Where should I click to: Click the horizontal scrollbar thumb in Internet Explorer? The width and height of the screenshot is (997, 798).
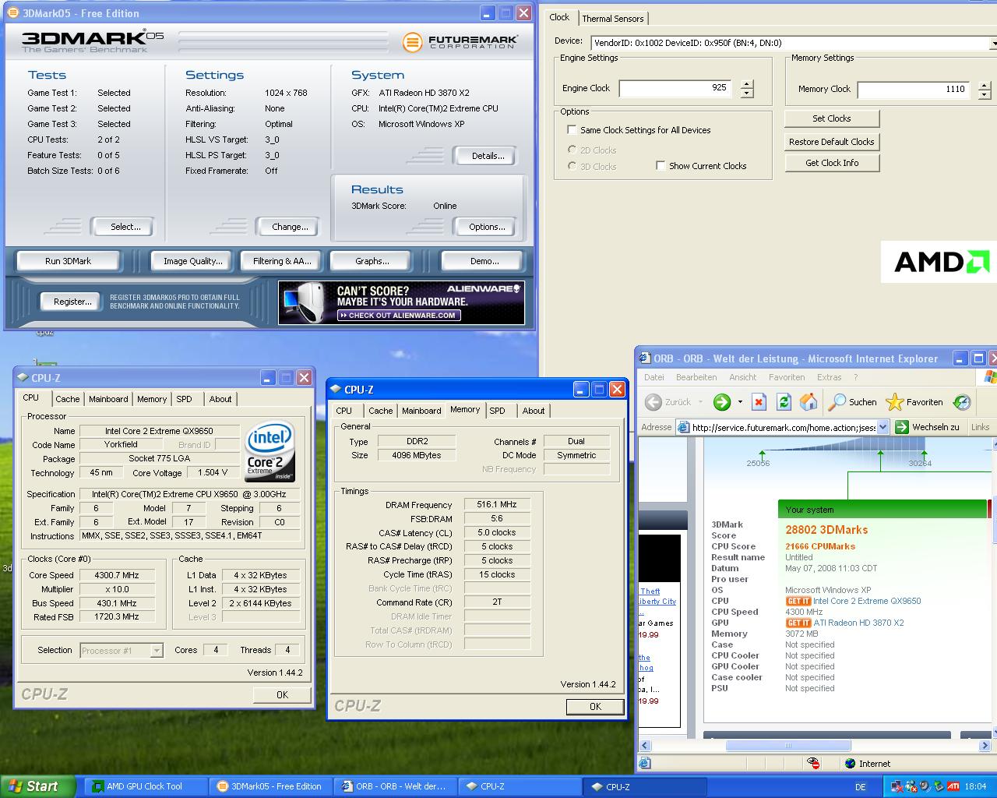[x=787, y=745]
